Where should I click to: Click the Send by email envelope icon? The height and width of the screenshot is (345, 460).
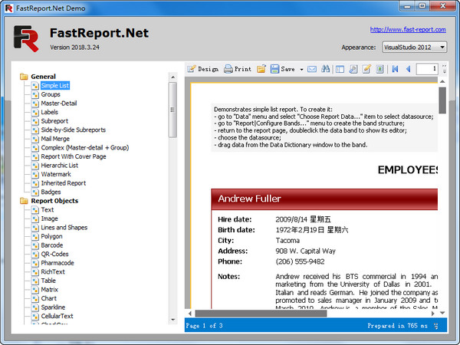(x=312, y=69)
